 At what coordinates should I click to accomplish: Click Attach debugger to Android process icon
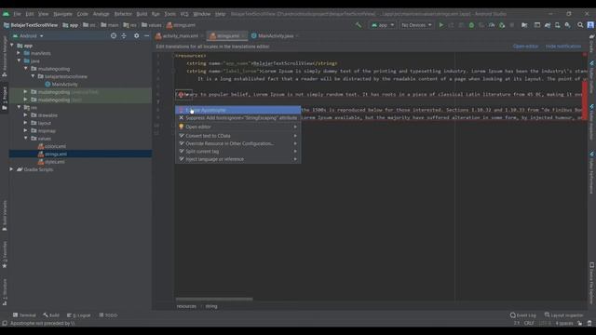(502, 25)
